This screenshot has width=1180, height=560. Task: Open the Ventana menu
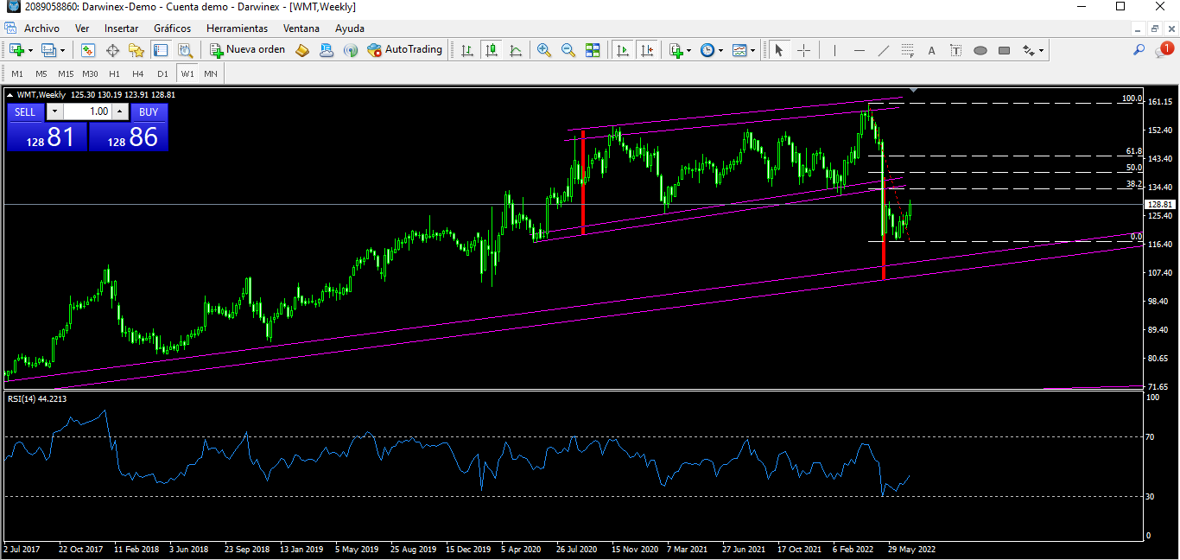pyautogui.click(x=301, y=29)
